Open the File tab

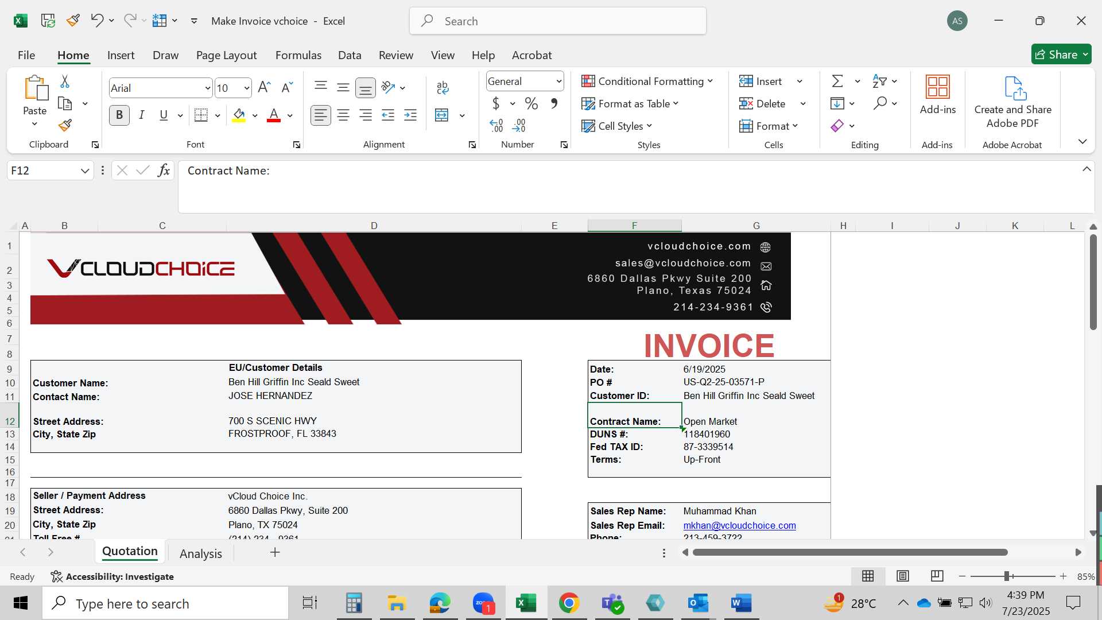(26, 55)
